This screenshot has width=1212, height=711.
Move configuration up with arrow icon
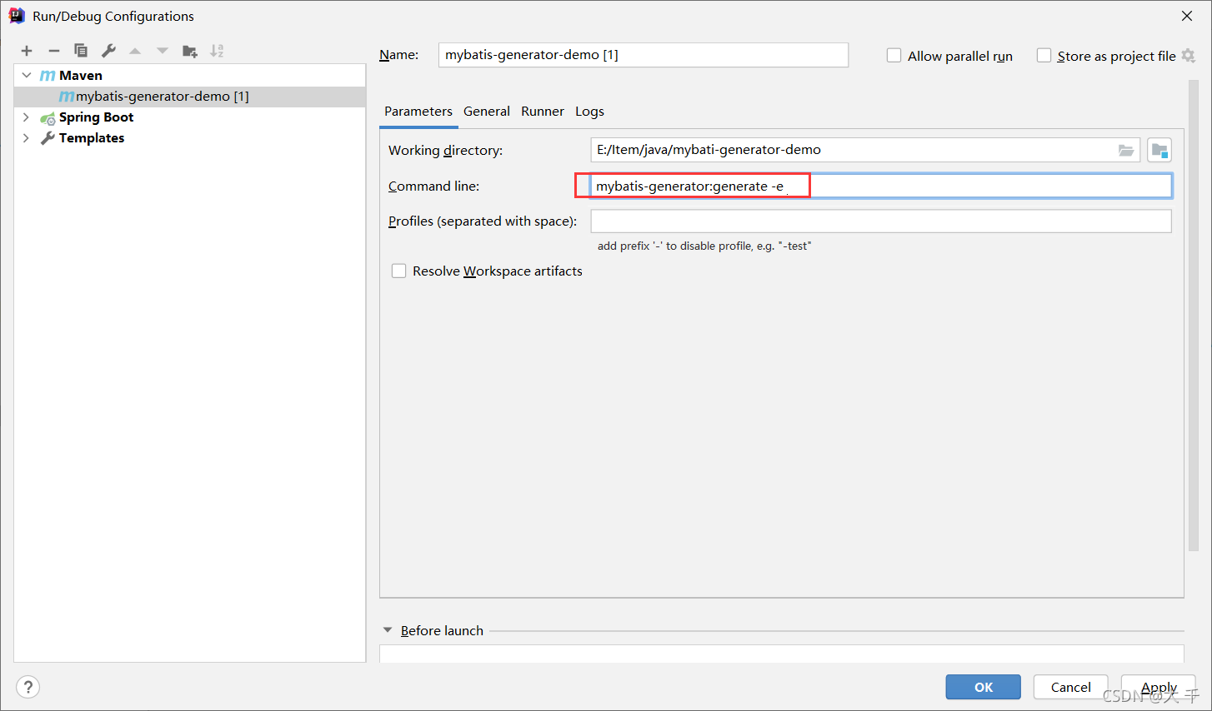(x=135, y=51)
